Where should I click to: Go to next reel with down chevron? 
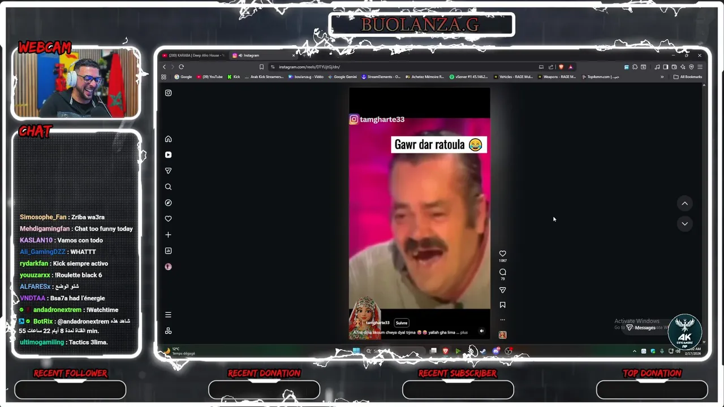(x=684, y=224)
